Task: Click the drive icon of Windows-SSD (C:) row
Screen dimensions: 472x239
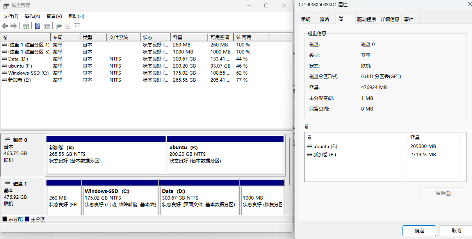Action: pyautogui.click(x=4, y=73)
